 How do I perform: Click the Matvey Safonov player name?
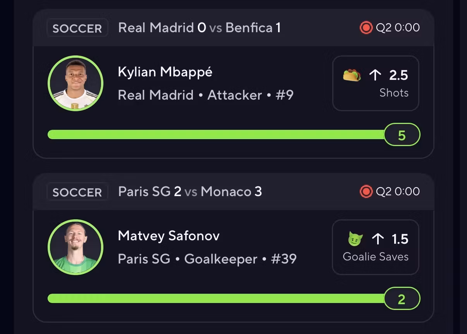point(168,236)
